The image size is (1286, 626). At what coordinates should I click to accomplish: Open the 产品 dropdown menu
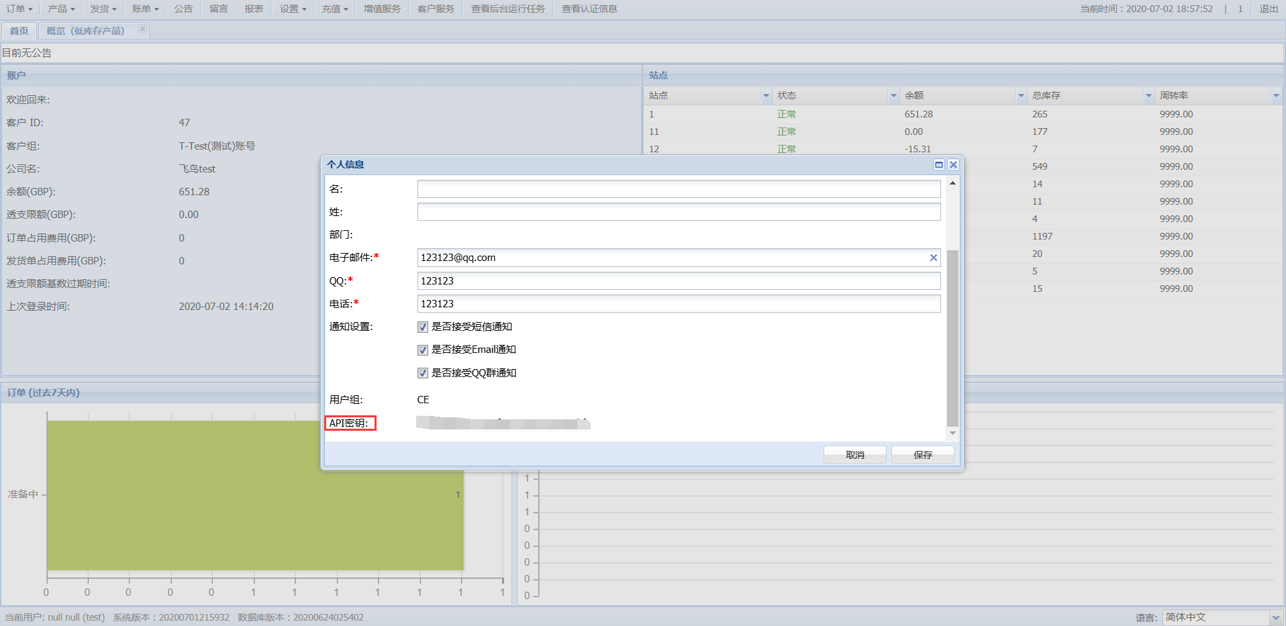[61, 9]
